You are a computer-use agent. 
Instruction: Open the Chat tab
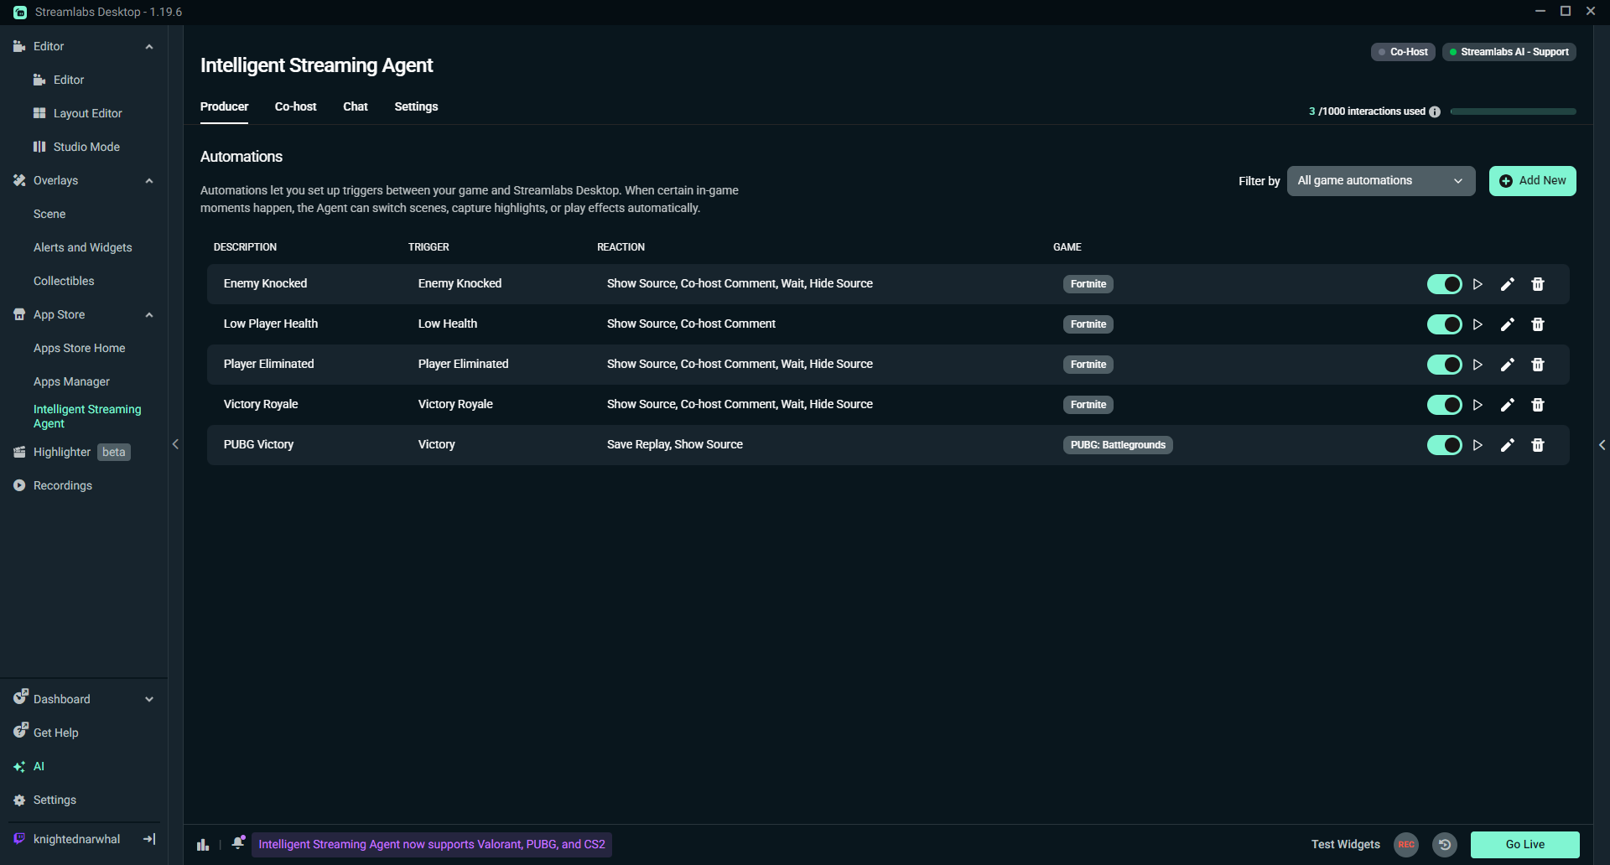[x=355, y=106]
